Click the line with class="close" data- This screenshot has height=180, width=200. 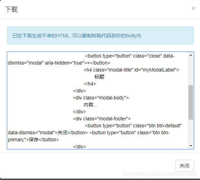click(x=130, y=56)
